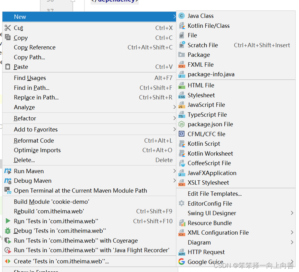Click the Java Flight Recorder icon
The width and height of the screenshot is (299, 272).
8,250
